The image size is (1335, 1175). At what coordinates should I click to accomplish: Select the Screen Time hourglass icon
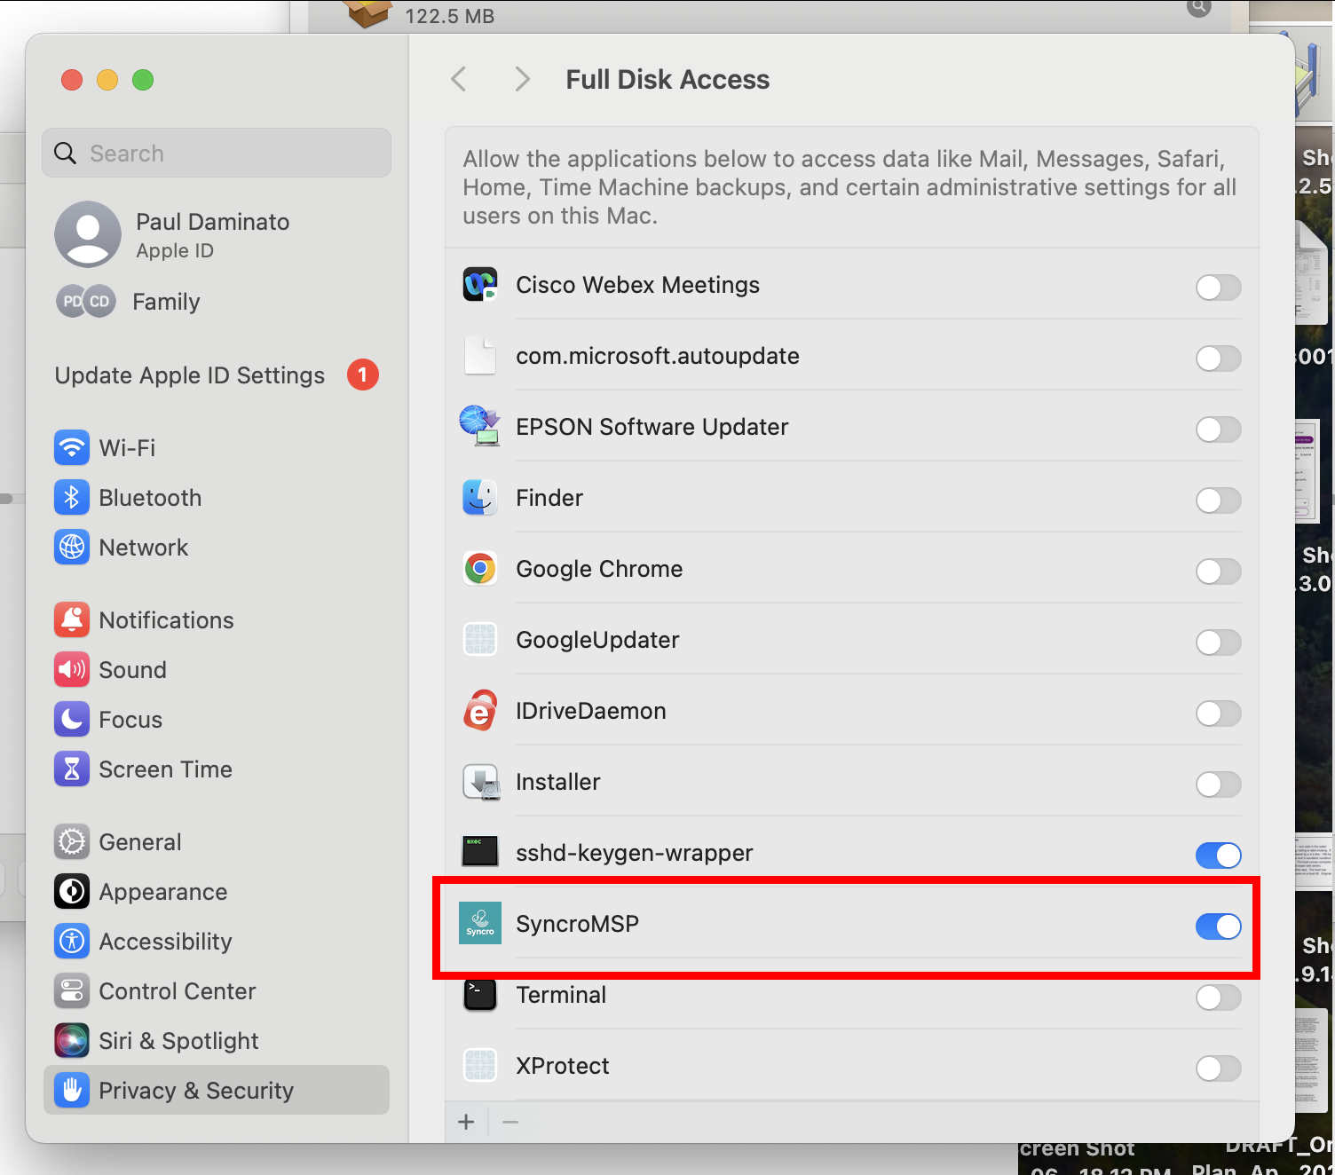coord(72,769)
